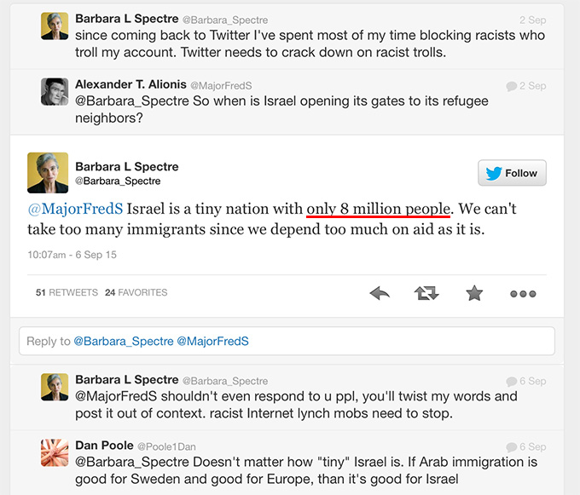Image resolution: width=580 pixels, height=495 pixels.
Task: Retweet the main tweet using retweet icon
Action: [426, 293]
